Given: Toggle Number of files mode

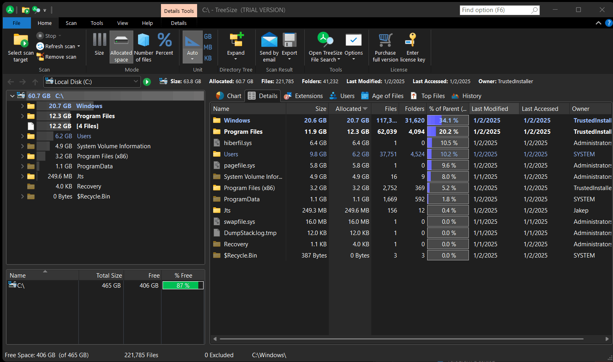Looking at the screenshot, I should [144, 47].
